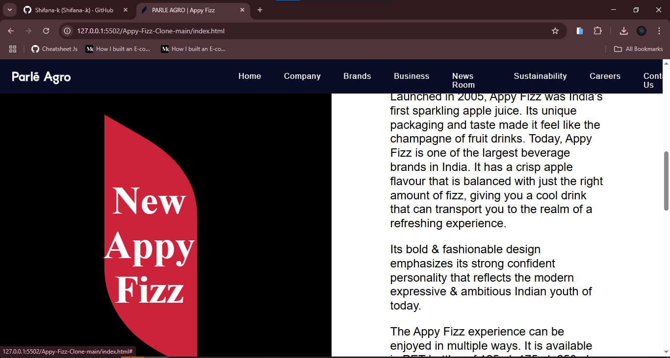
Task: Click the Parlé Agro logo
Action: coord(41,77)
